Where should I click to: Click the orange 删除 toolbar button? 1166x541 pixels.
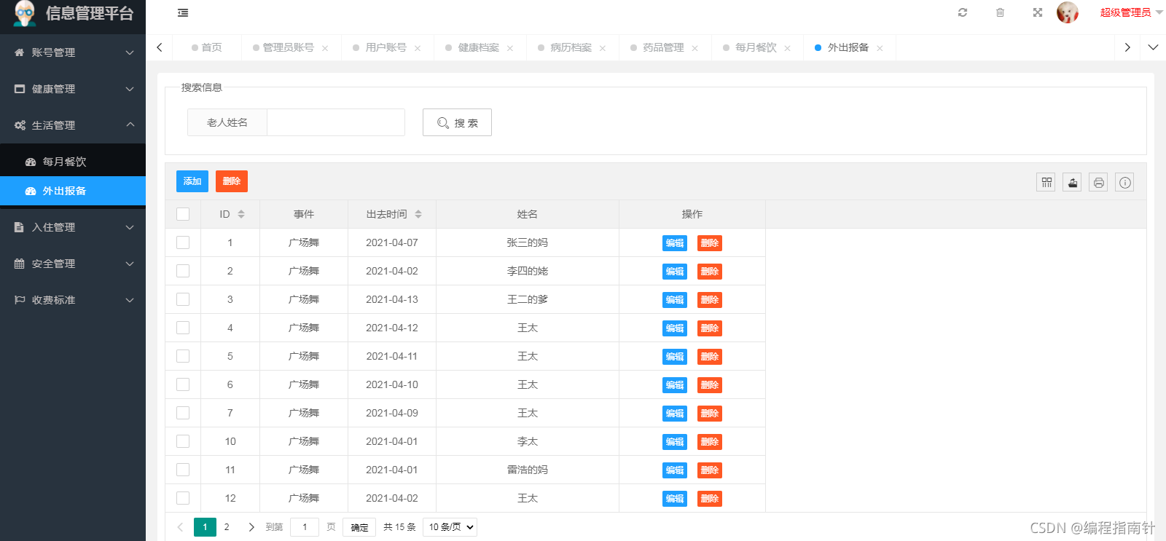click(232, 181)
